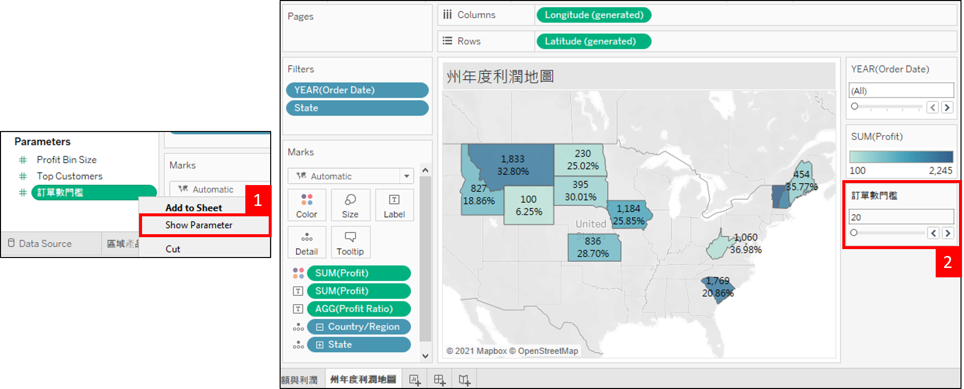Collapse the Country/Region hierarchy pill
Viewport: 964px width, 389px height.
(320, 327)
